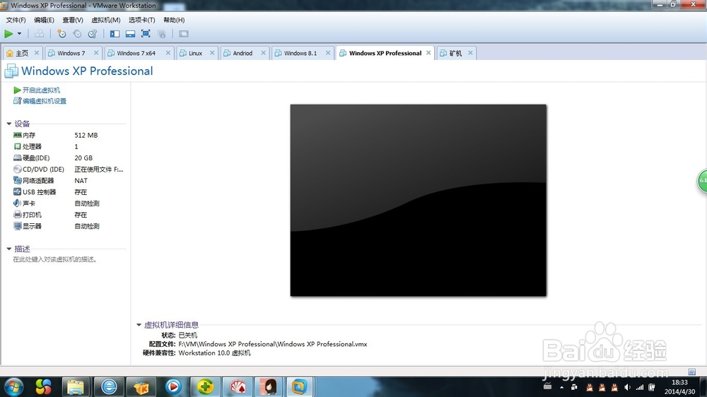
Task: Click the F:\VM\...vmx config file path
Action: click(x=273, y=344)
